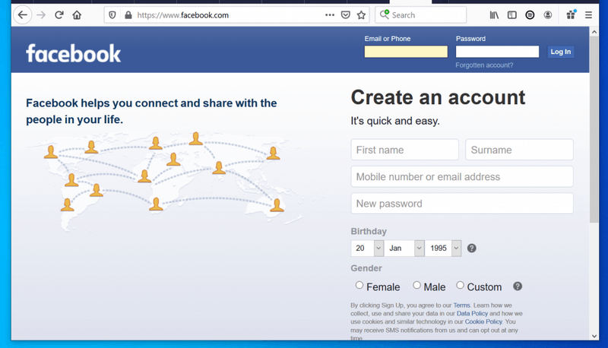The width and height of the screenshot is (608, 348).
Task: Select the Custom gender option
Action: [x=460, y=286]
